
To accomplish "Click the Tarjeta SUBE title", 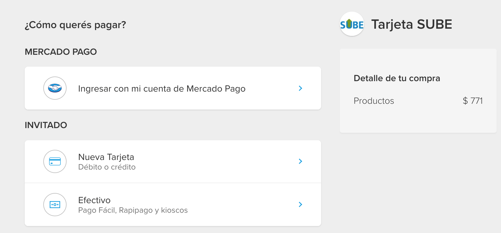I will click(411, 24).
